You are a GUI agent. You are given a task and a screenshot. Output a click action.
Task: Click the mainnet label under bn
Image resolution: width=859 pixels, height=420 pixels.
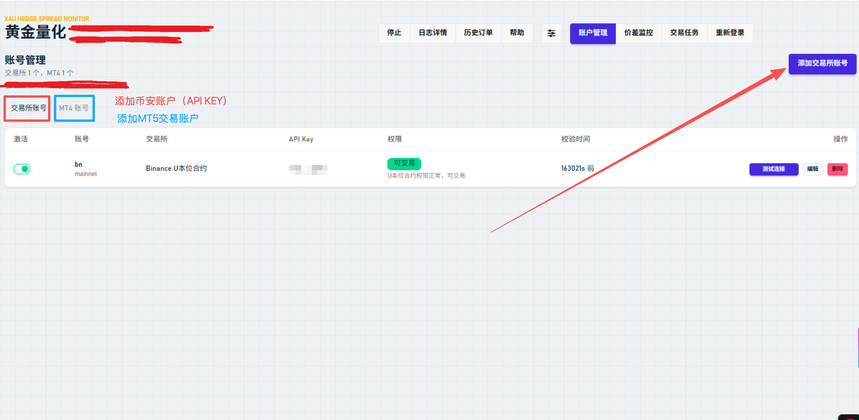86,174
